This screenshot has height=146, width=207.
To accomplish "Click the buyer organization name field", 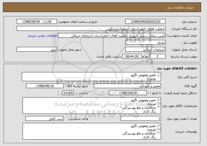I will tap(91, 29).
